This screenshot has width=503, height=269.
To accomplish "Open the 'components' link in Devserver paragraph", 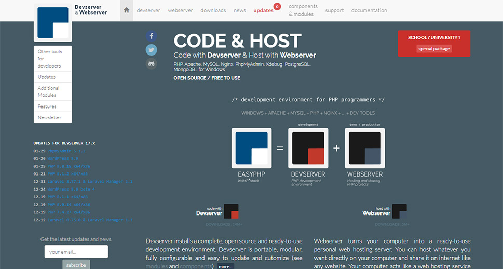I will pos(195,266).
